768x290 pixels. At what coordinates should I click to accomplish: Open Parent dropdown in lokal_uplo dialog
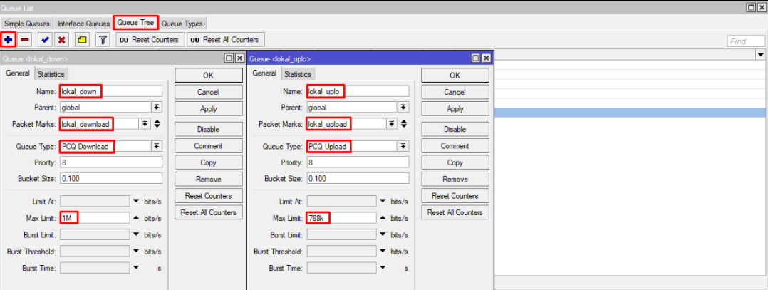403,108
